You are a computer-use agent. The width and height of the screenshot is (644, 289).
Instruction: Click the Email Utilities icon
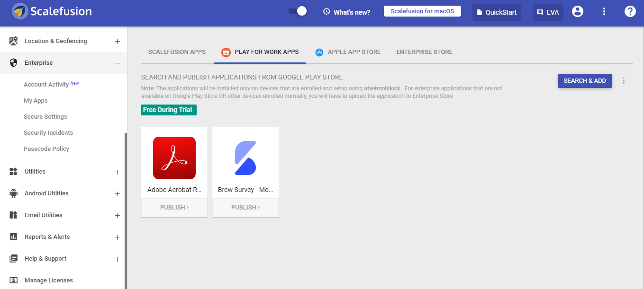coord(14,215)
